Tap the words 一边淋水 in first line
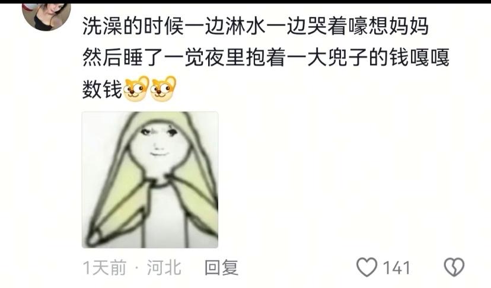This screenshot has width=491, height=288. [x=225, y=25]
